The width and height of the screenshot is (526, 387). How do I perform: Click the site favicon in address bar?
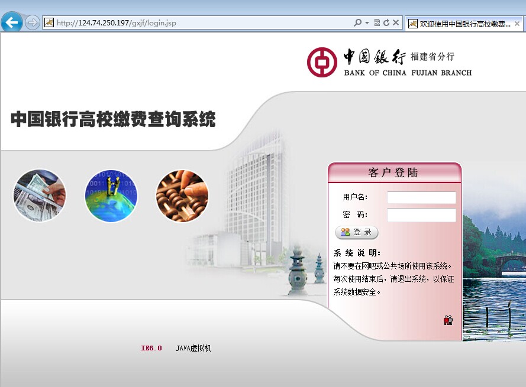(49, 22)
